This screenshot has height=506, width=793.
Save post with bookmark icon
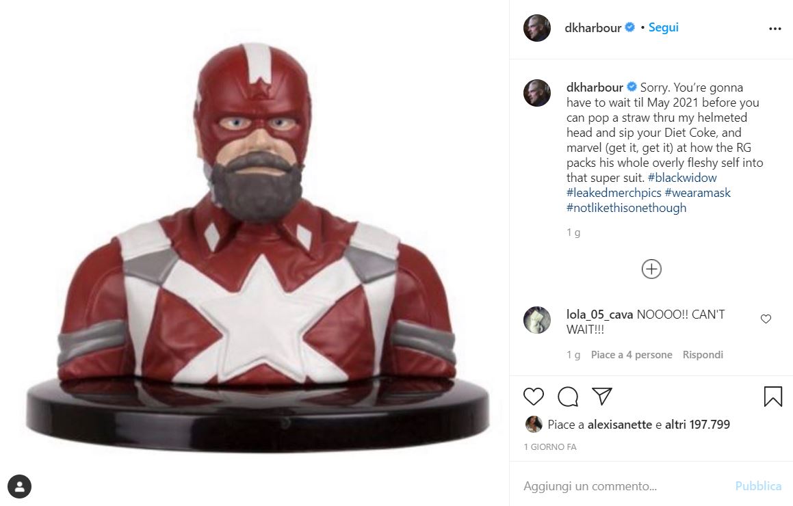click(772, 397)
